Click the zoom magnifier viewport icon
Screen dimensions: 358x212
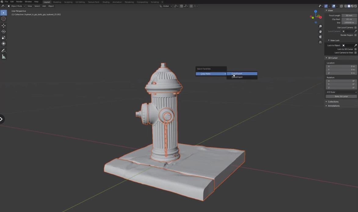[320, 26]
